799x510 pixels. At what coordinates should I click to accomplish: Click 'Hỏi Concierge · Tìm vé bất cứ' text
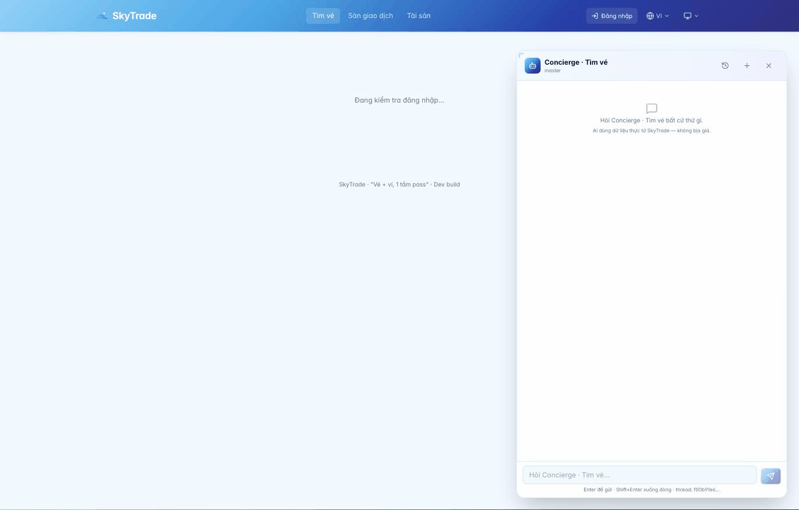point(652,120)
